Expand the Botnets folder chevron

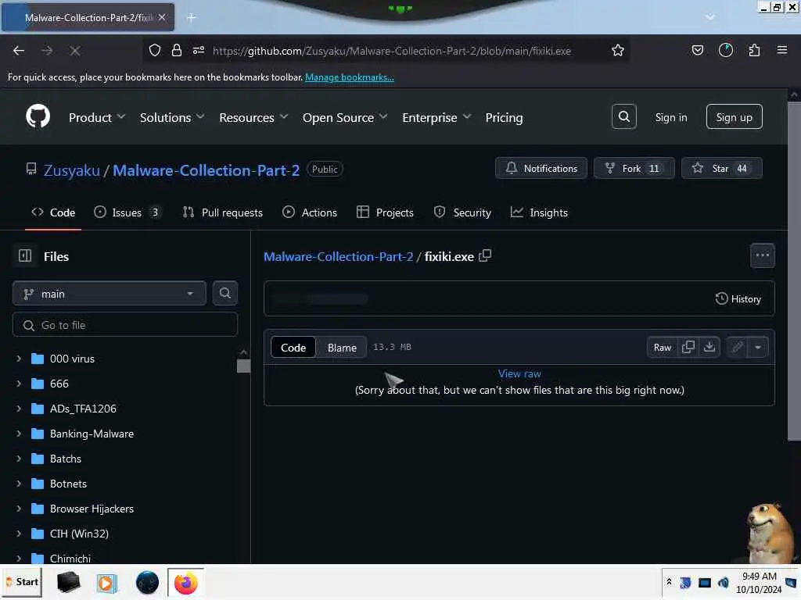pos(19,483)
